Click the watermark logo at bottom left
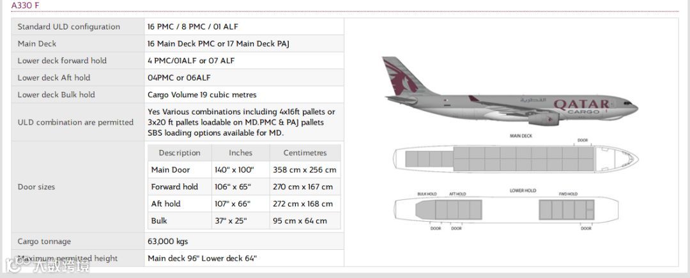This screenshot has height=278, width=690. coord(47,265)
